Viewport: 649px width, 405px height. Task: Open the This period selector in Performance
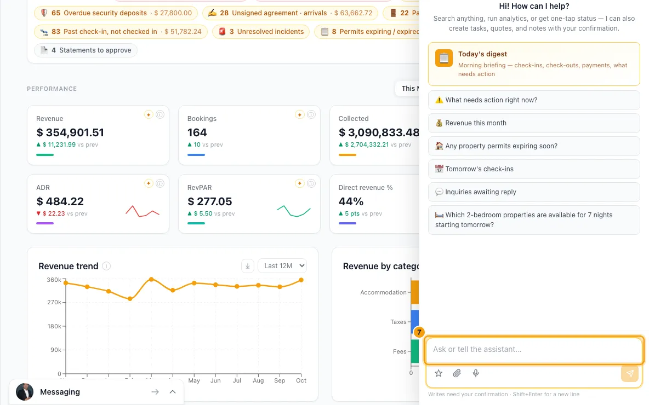408,89
